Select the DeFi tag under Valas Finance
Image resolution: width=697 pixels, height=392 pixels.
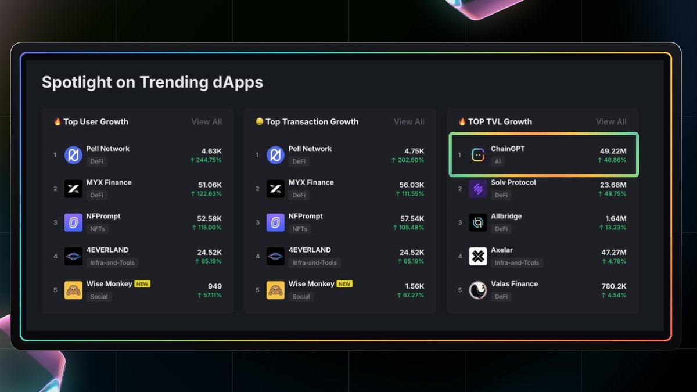click(x=501, y=296)
